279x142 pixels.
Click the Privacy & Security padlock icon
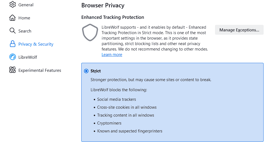pyautogui.click(x=12, y=44)
